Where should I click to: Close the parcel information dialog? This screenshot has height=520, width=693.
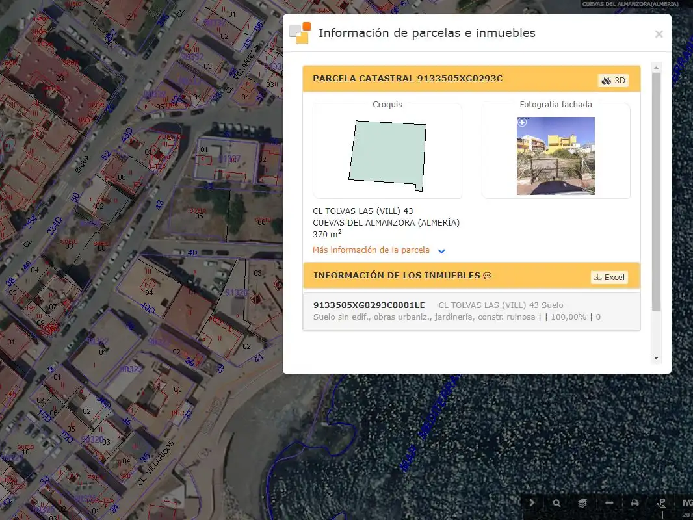point(659,34)
